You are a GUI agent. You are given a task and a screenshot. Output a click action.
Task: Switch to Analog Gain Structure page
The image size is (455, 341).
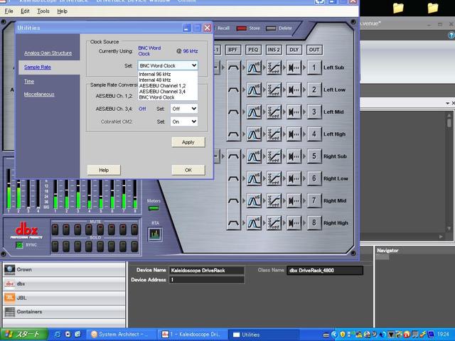pyautogui.click(x=48, y=53)
